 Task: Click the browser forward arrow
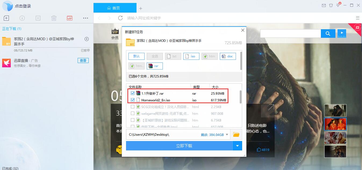[109, 18]
